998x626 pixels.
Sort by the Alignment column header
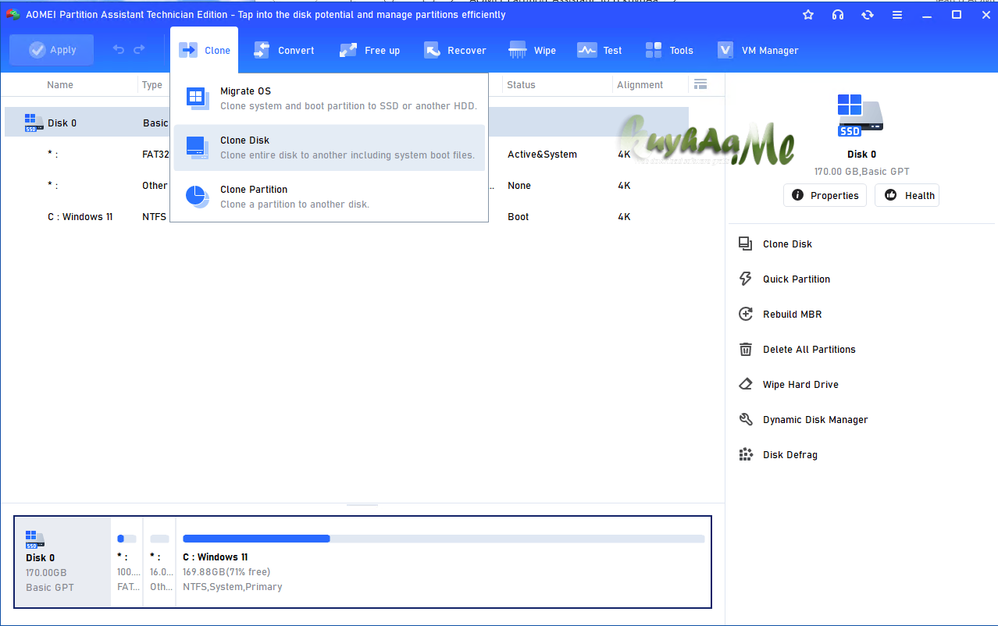pos(640,84)
